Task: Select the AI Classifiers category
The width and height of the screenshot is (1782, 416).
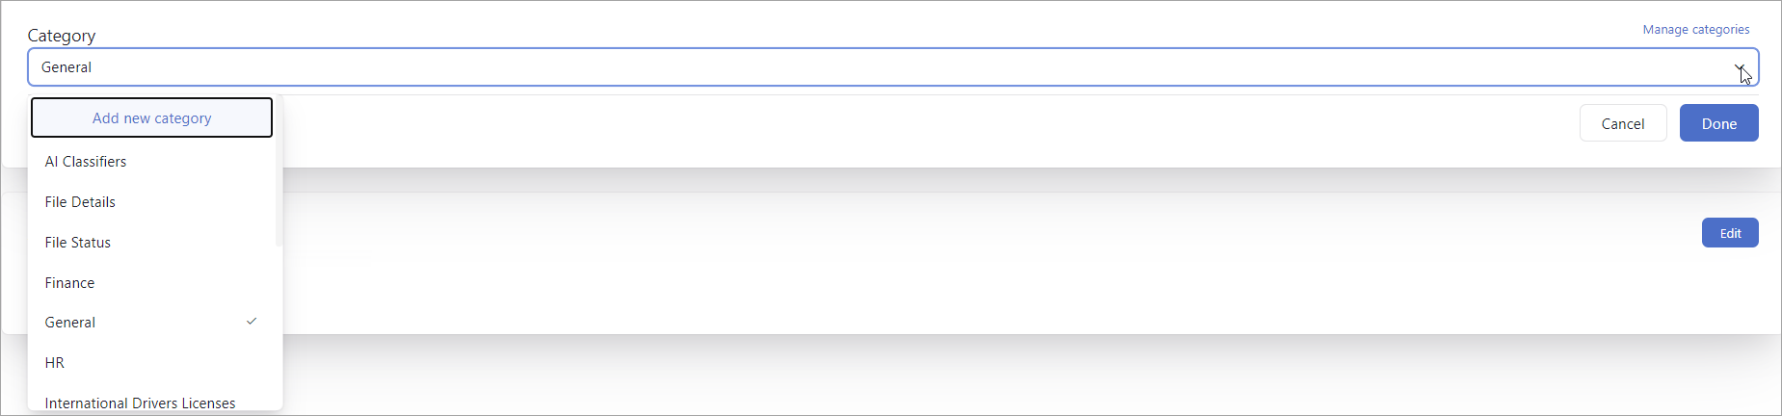Action: pos(86,162)
